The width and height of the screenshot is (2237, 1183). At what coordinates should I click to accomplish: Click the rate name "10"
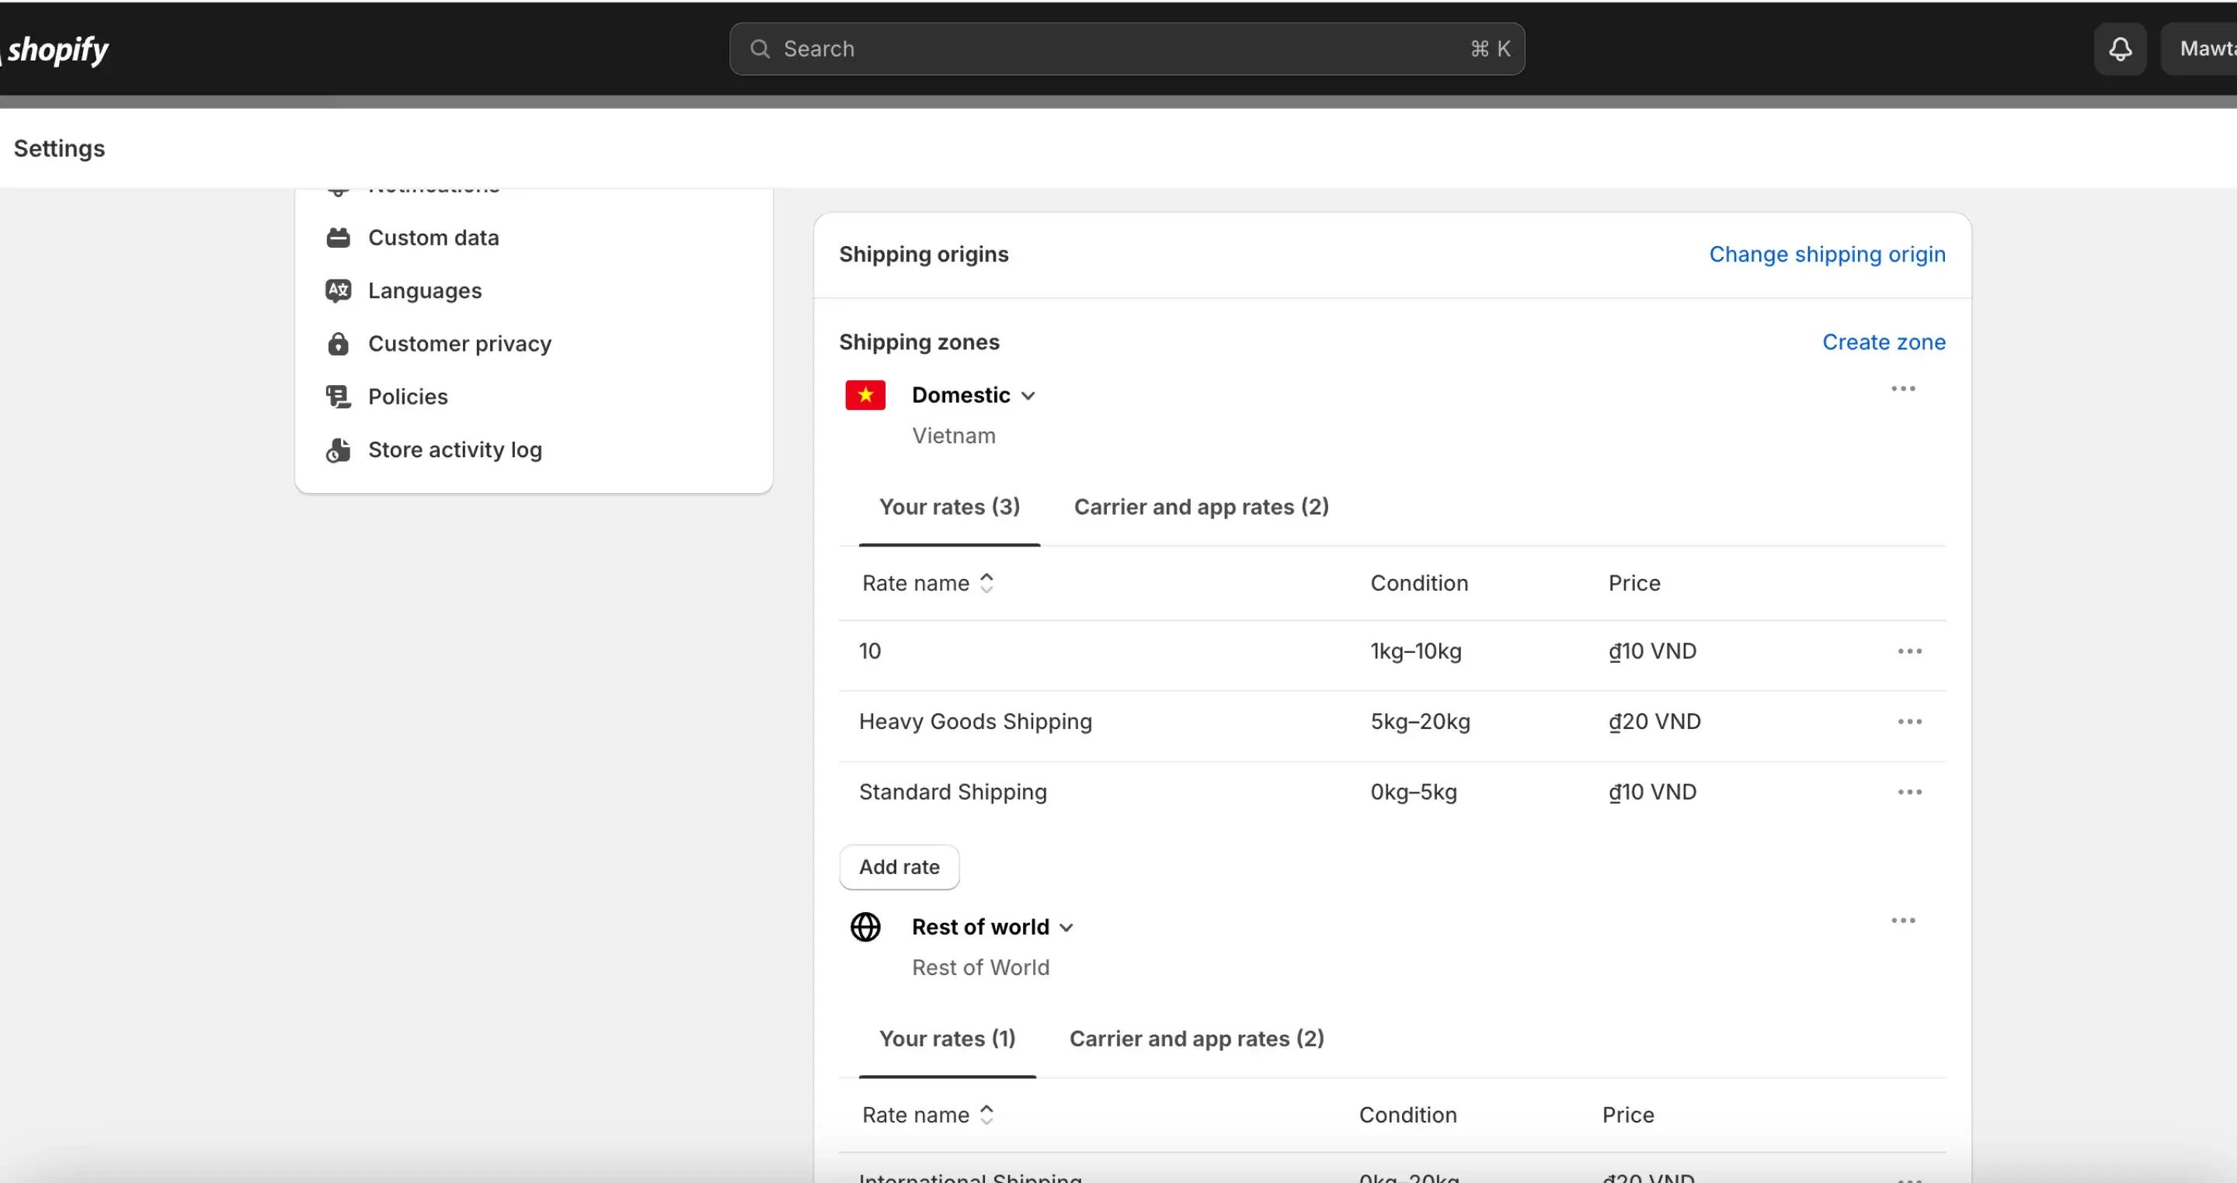click(x=869, y=652)
